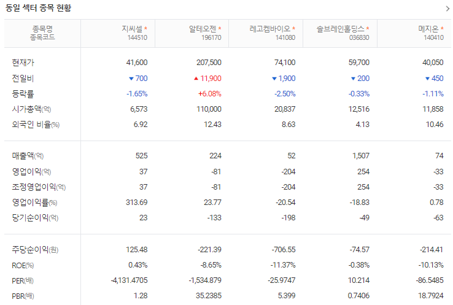
Task: Click the 전일비 row label
Action: (x=23, y=79)
